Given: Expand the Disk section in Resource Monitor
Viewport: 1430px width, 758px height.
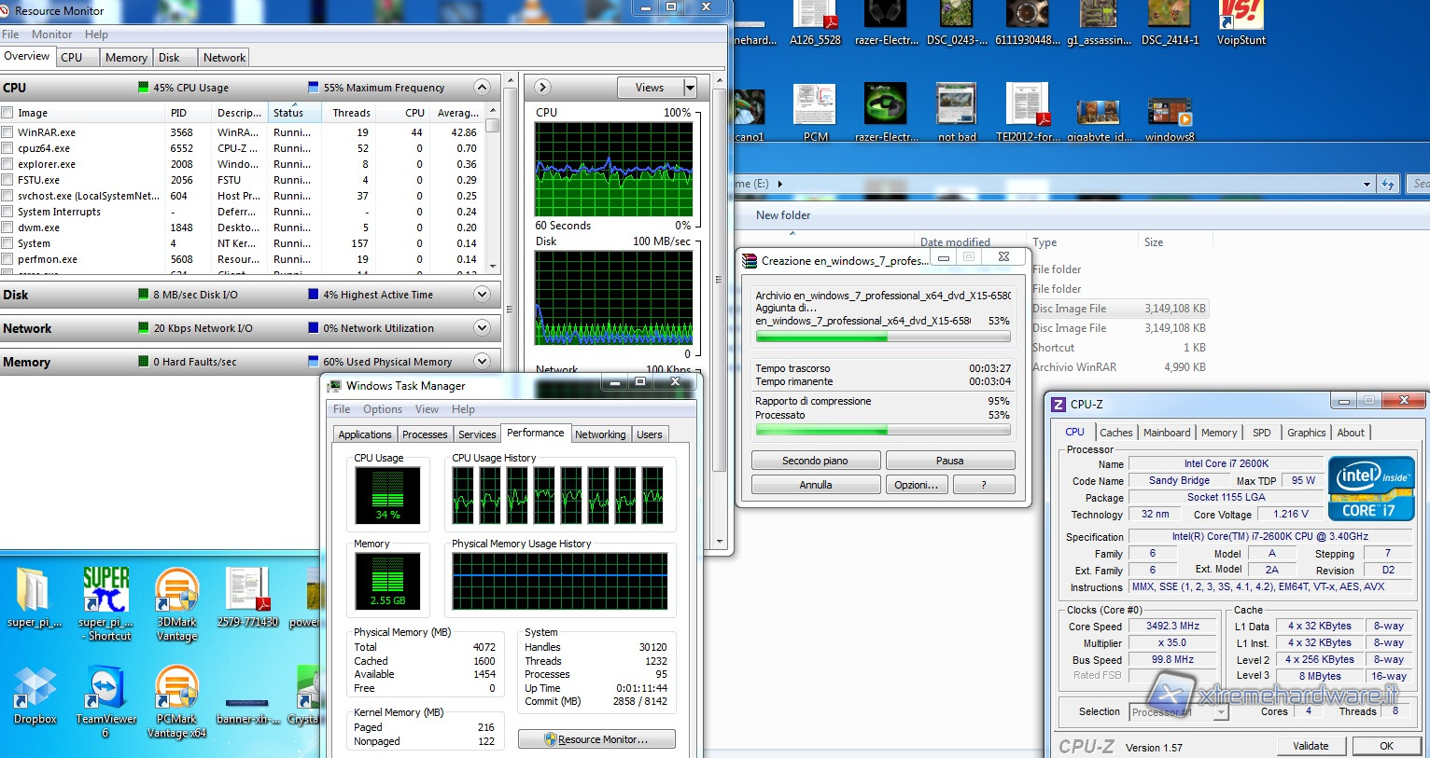Looking at the screenshot, I should click(482, 295).
